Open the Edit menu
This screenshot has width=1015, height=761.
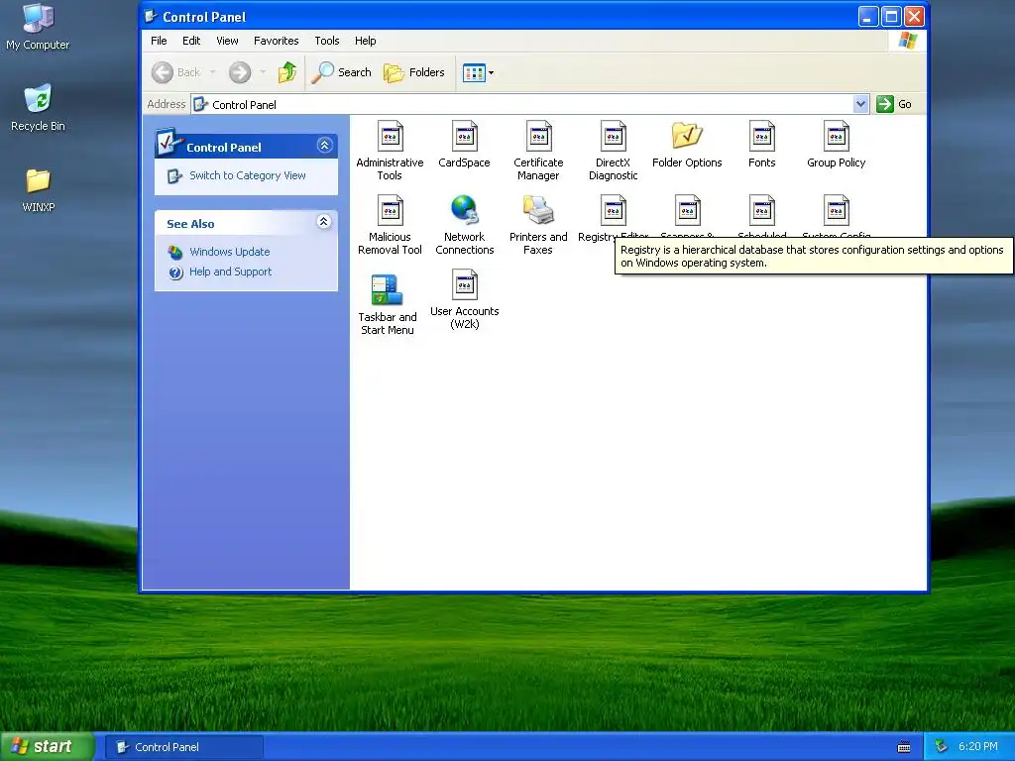click(x=191, y=41)
